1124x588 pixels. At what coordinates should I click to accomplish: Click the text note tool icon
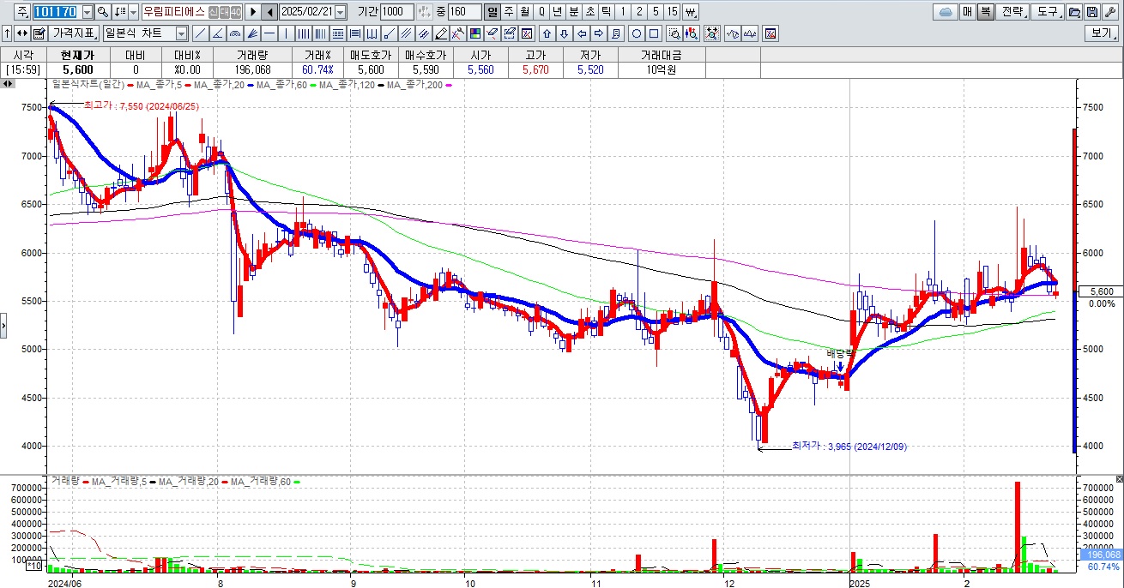click(615, 33)
